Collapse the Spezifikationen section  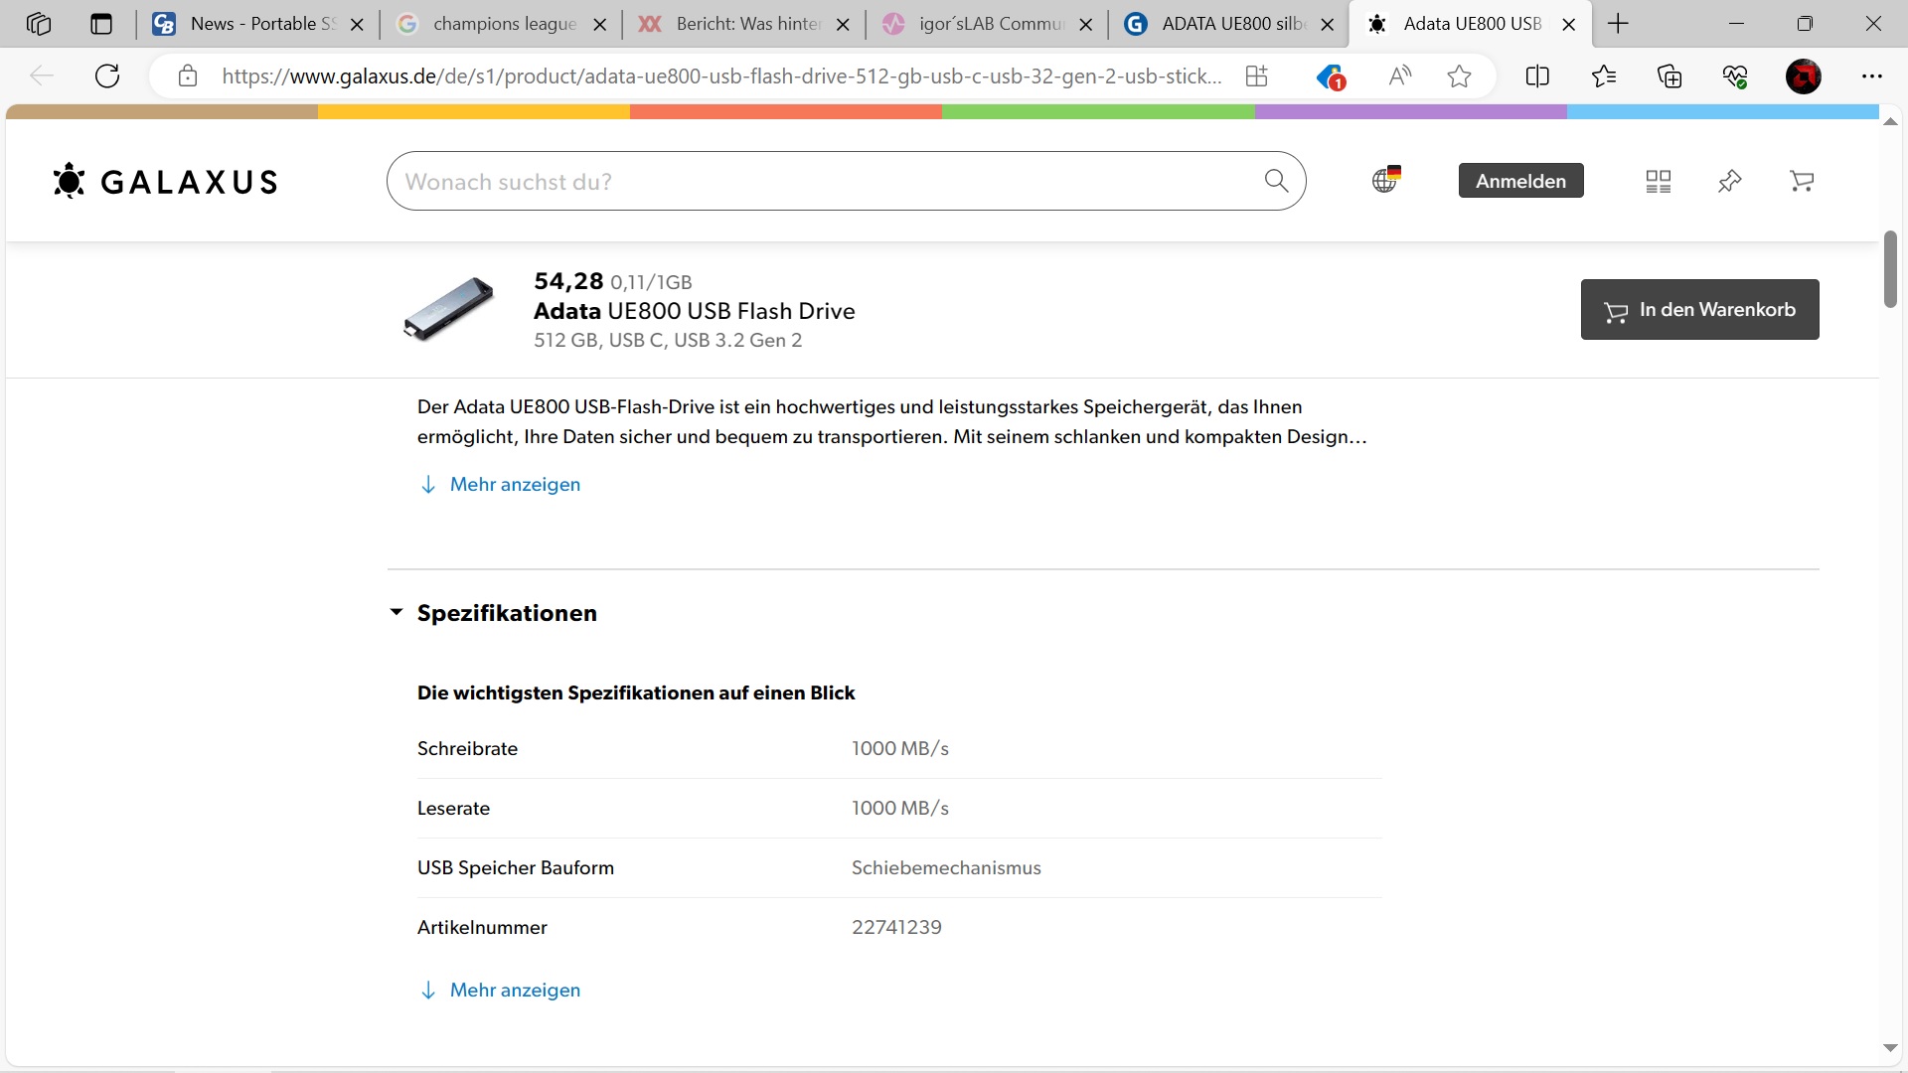point(397,613)
